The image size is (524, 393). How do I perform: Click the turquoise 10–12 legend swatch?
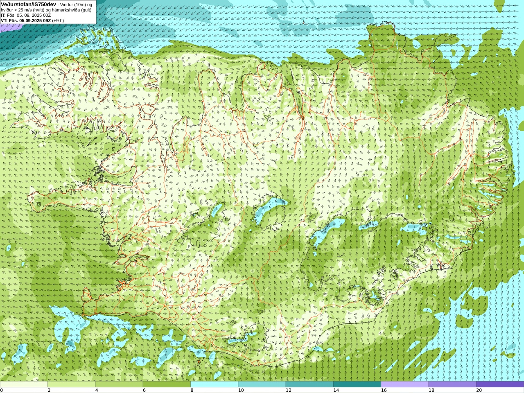click(x=262, y=384)
